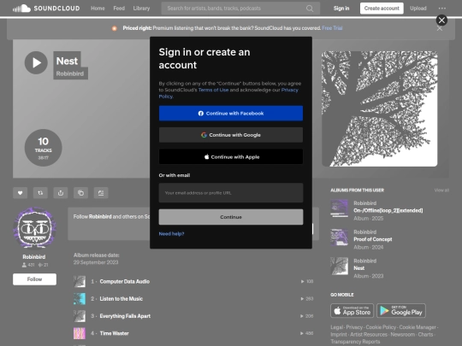Image resolution: width=462 pixels, height=346 pixels.
Task: Open the Library nav item
Action: pyautogui.click(x=141, y=9)
